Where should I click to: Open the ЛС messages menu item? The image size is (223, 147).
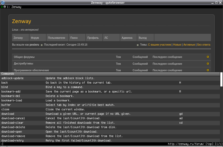click(111, 38)
